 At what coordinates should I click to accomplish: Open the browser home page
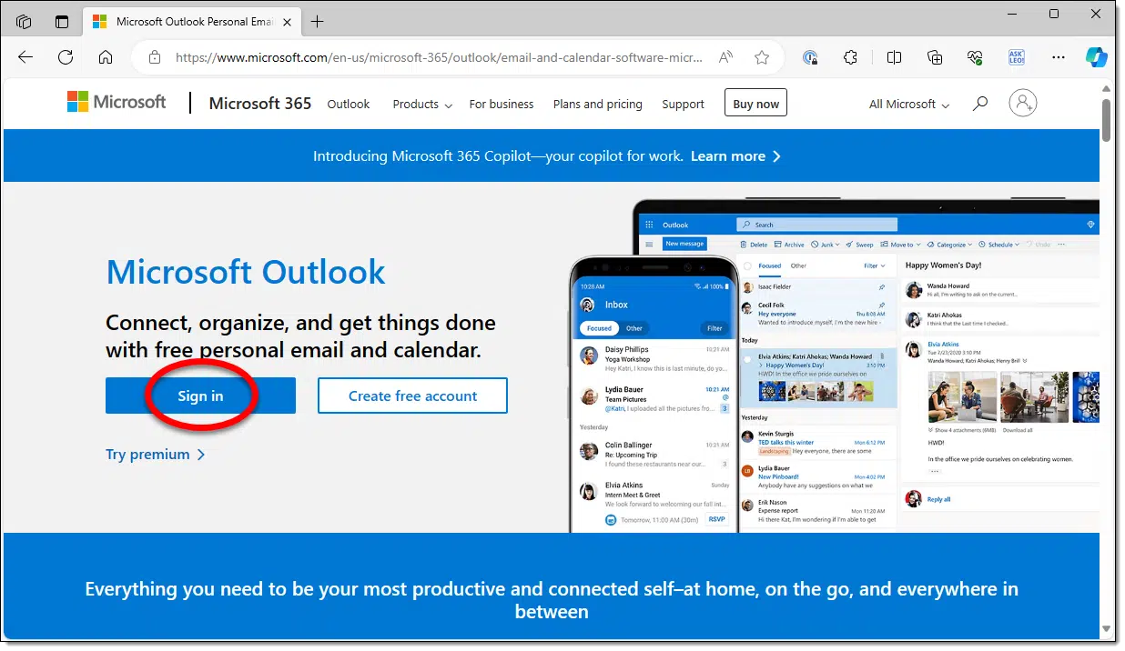coord(106,57)
